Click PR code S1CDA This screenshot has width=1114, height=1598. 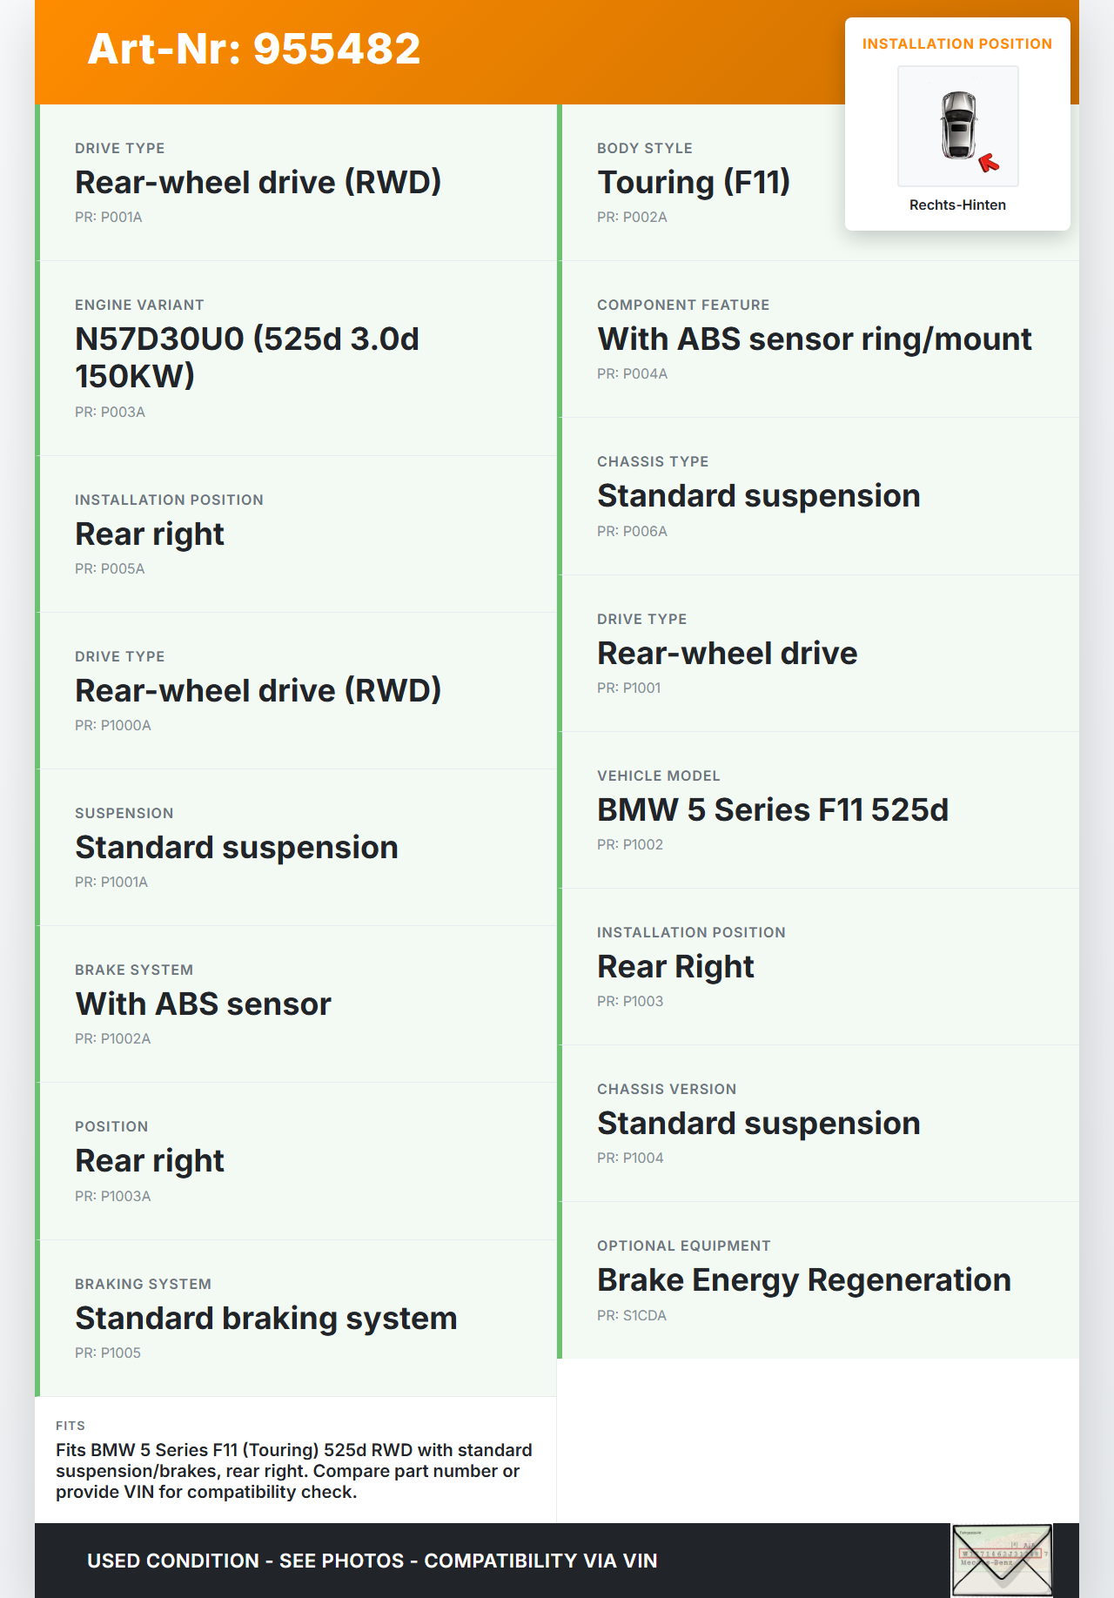pos(632,1315)
